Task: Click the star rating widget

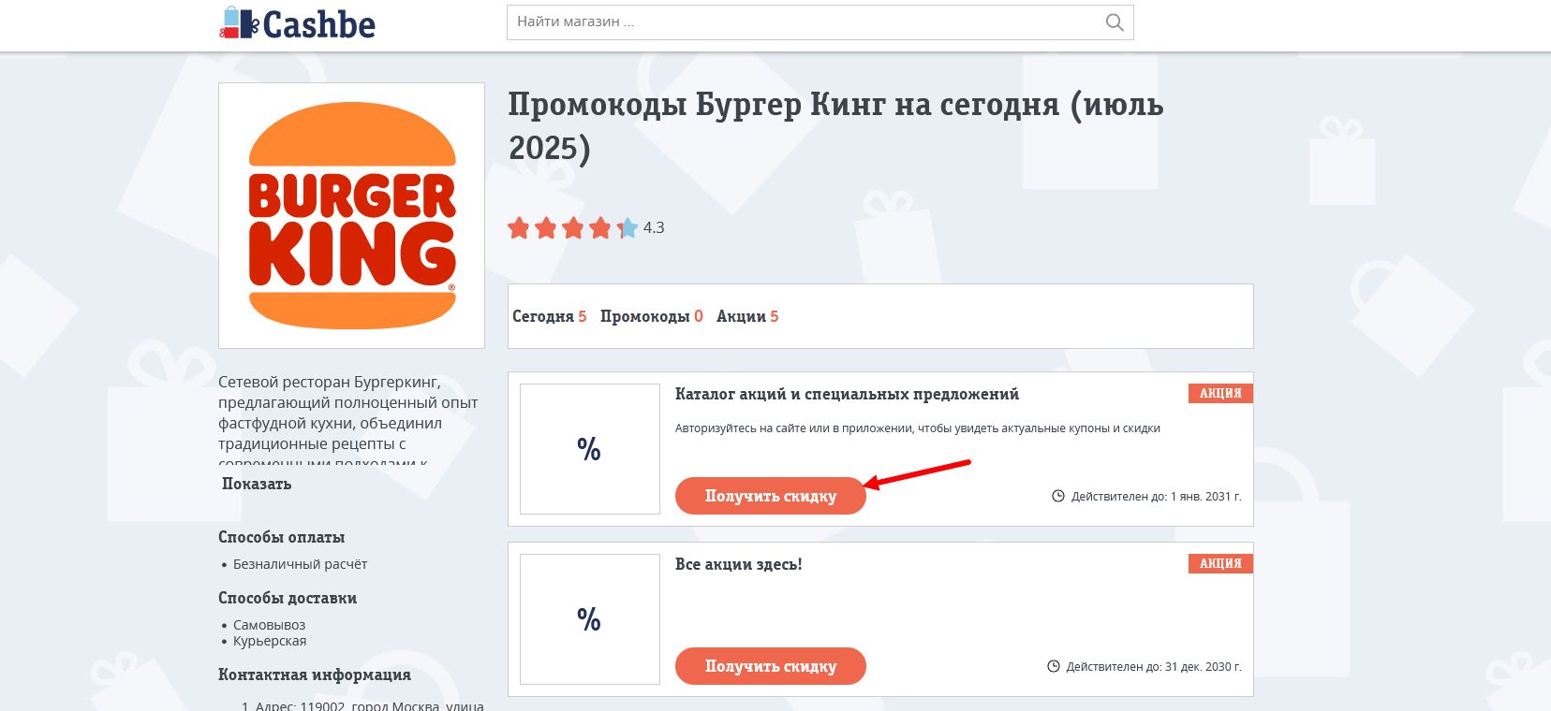Action: click(x=572, y=227)
